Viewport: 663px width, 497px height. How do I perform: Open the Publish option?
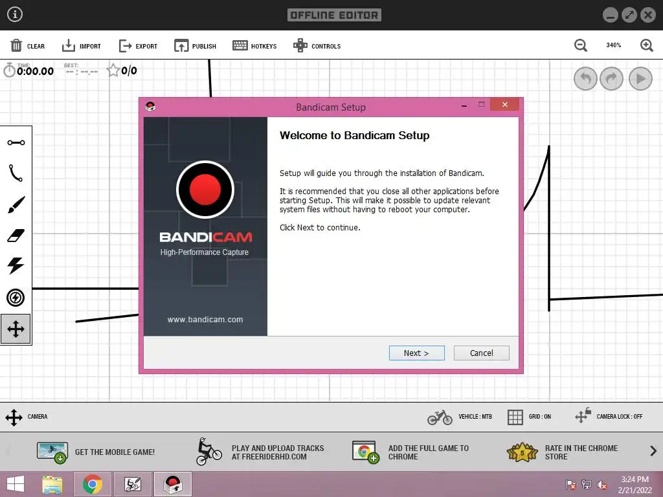(x=195, y=46)
